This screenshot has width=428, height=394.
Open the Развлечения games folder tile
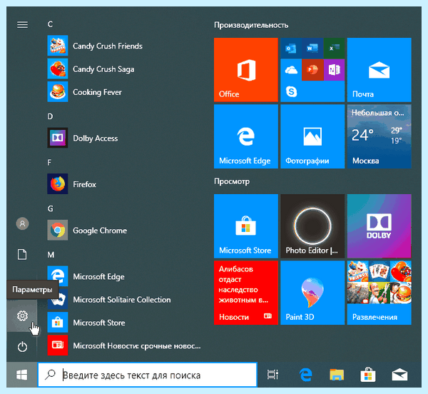(x=379, y=293)
